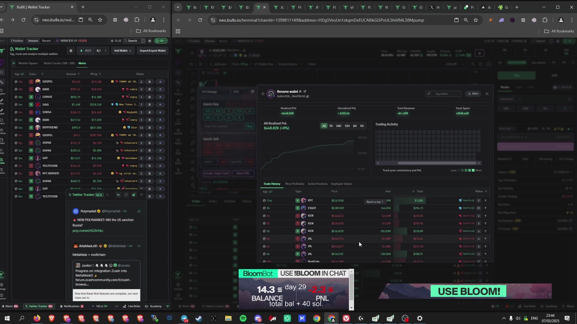Click the Add Wallet button

[123, 51]
